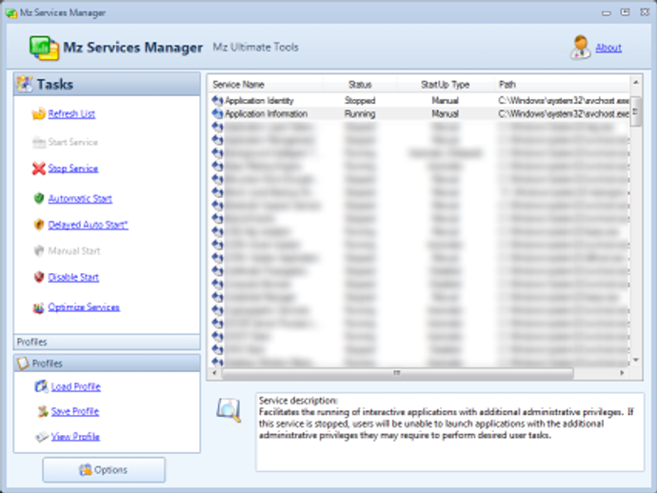Minimize the Mz Services Manager window
This screenshot has width=657, height=493.
pyautogui.click(x=606, y=13)
